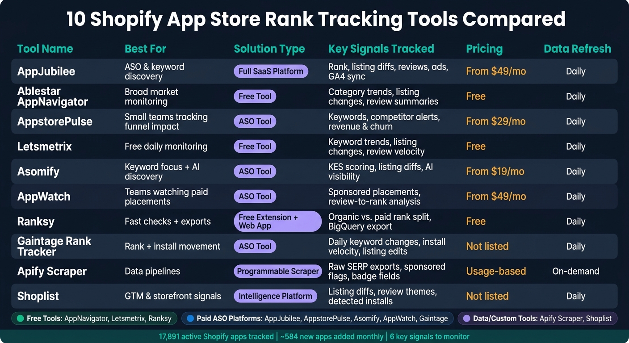Select the Solution Type column header
Image resolution: width=629 pixels, height=343 pixels.
[269, 49]
